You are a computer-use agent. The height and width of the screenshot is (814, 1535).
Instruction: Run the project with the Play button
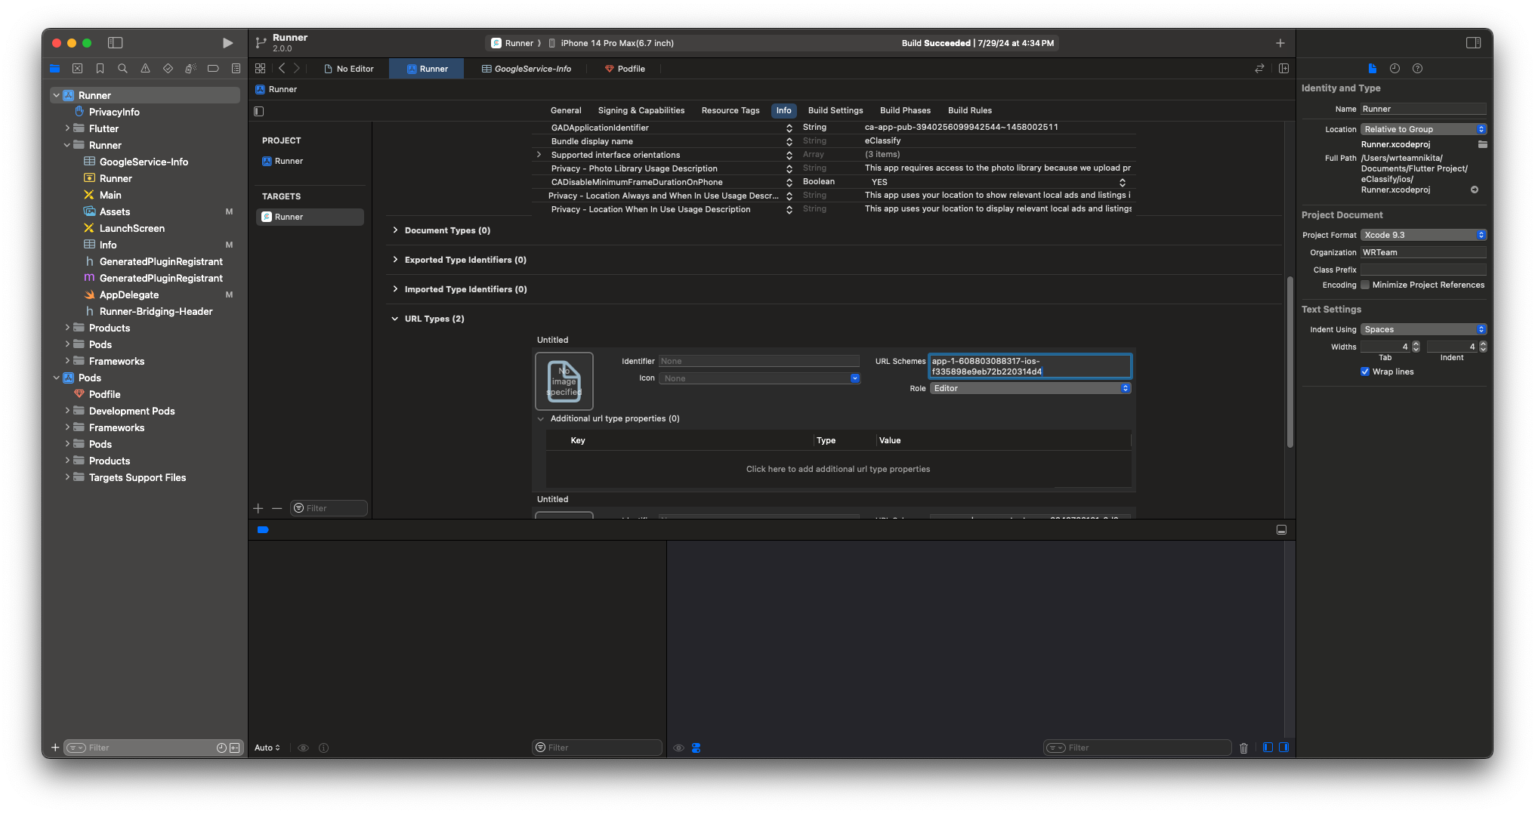point(227,43)
